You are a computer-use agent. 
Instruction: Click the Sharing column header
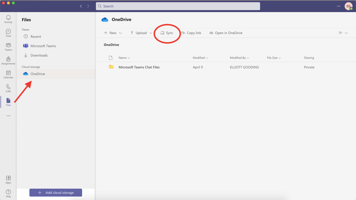309,58
